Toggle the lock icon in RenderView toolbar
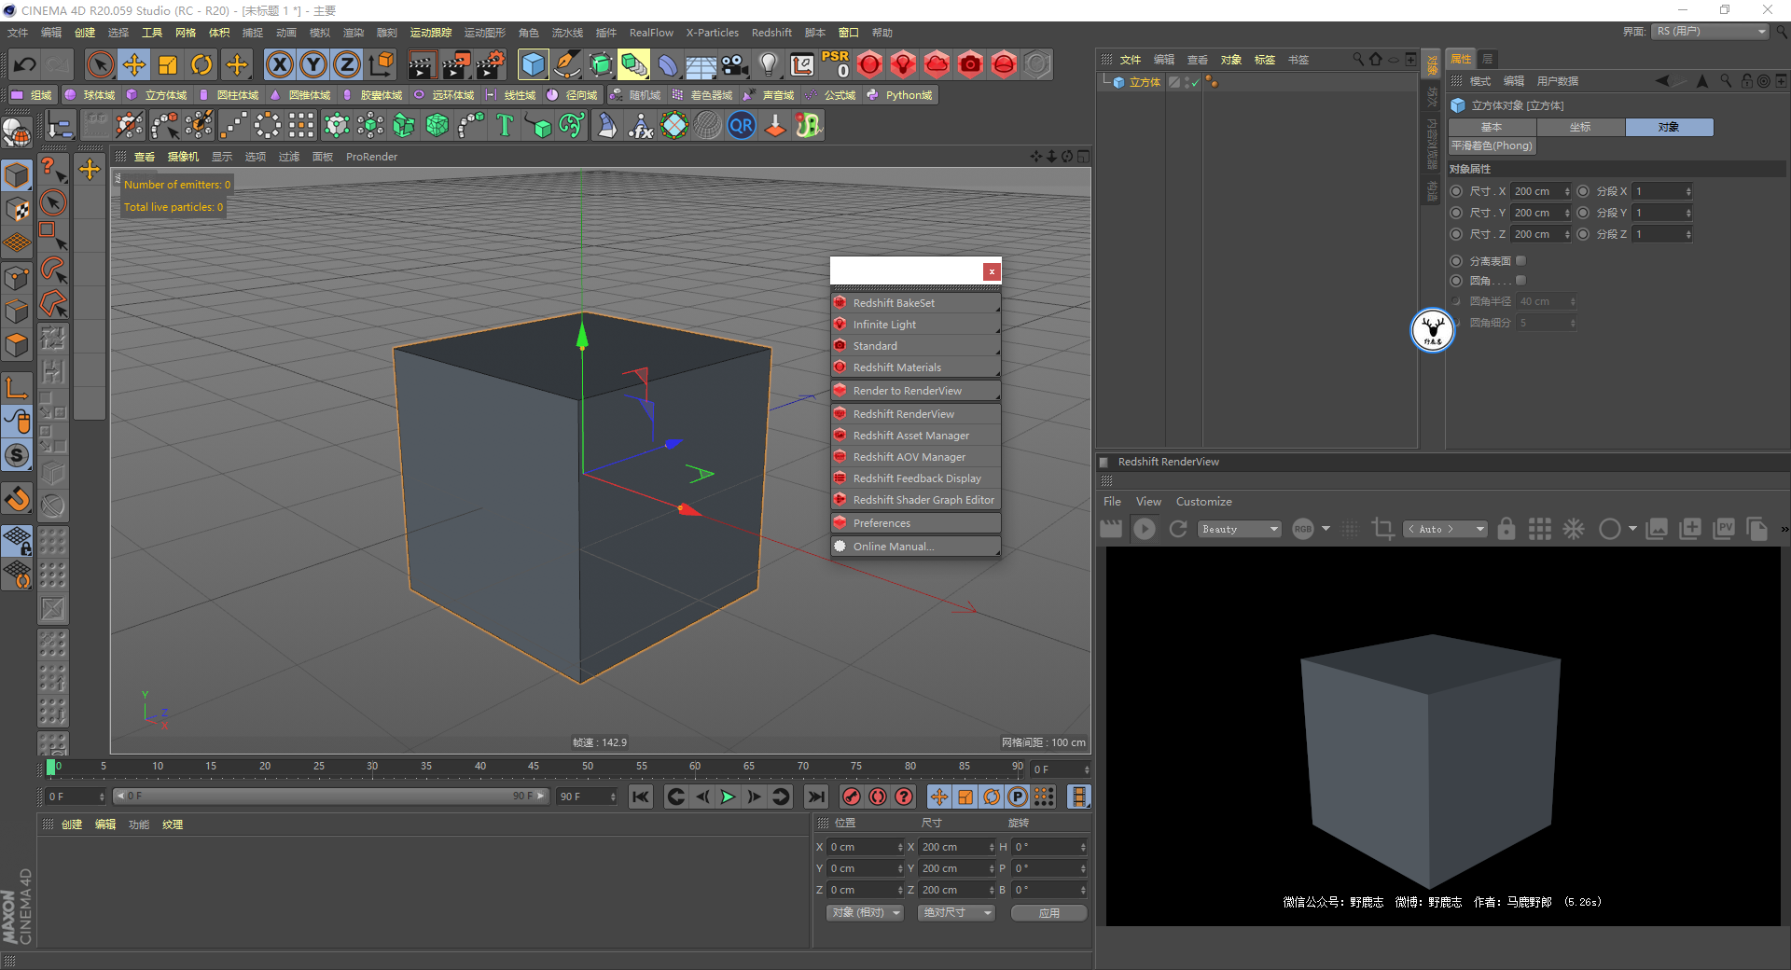The width and height of the screenshot is (1791, 970). click(x=1506, y=529)
